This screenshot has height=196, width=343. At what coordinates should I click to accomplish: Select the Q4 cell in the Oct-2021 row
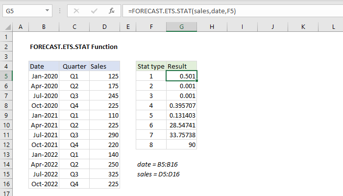click(x=74, y=145)
